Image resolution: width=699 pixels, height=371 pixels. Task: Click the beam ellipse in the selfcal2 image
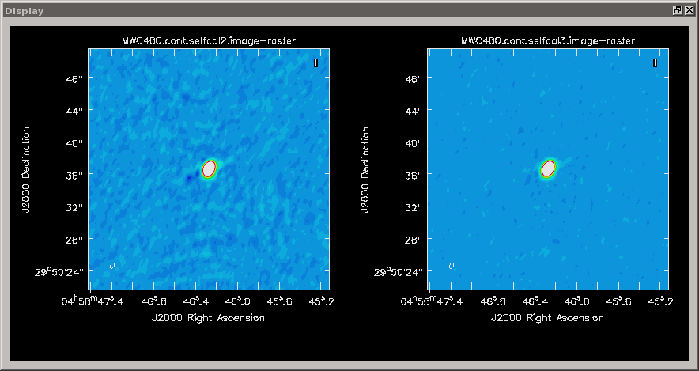click(112, 266)
